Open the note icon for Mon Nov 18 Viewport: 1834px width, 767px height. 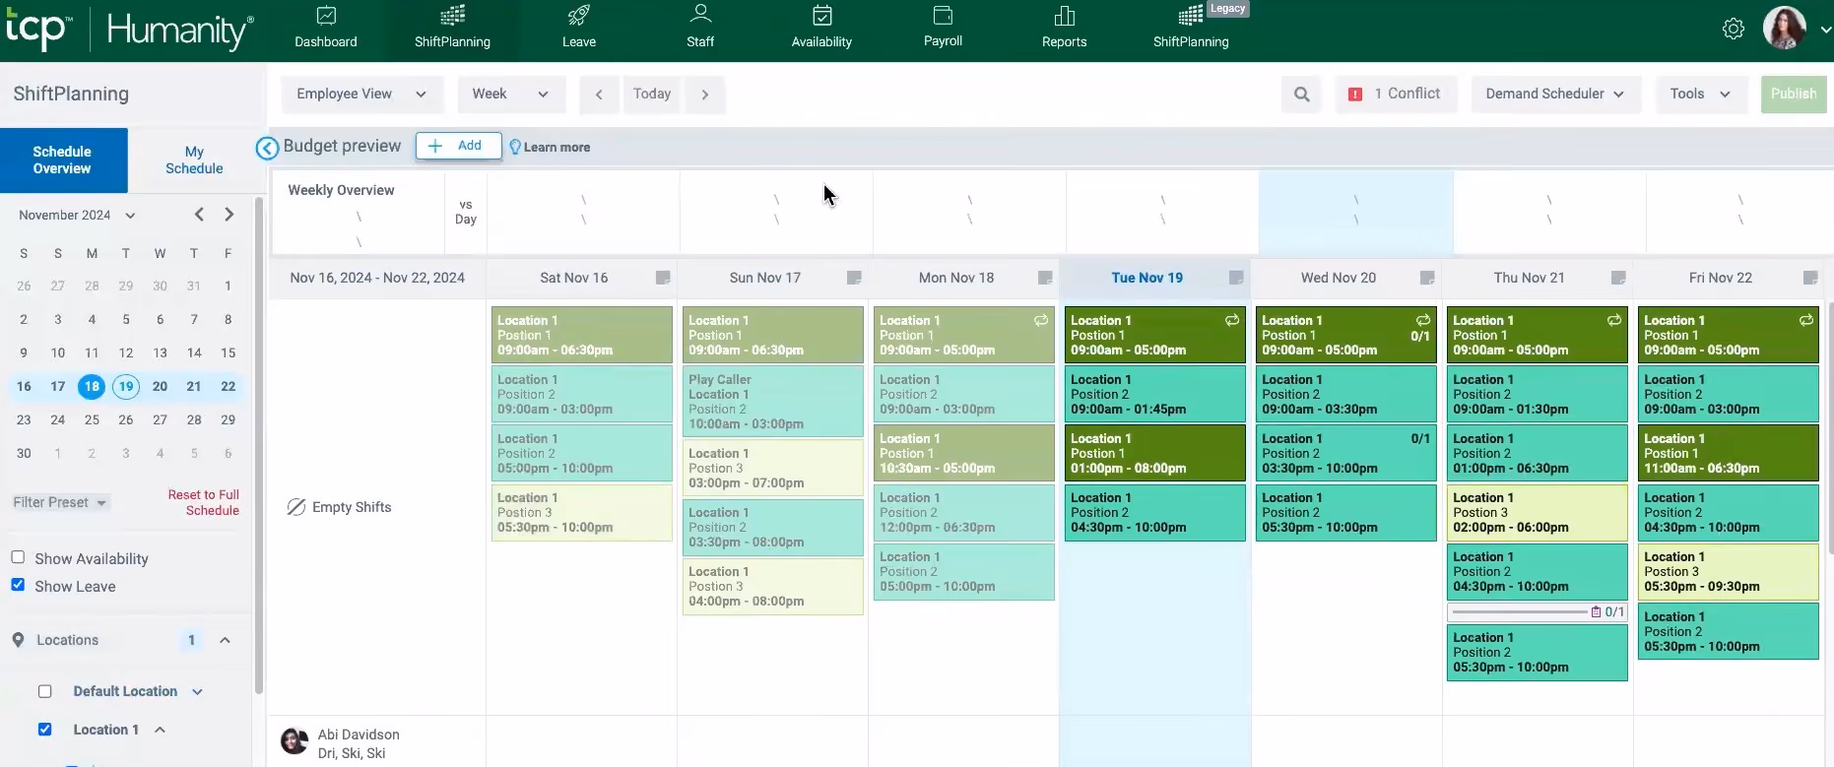[x=1045, y=278]
